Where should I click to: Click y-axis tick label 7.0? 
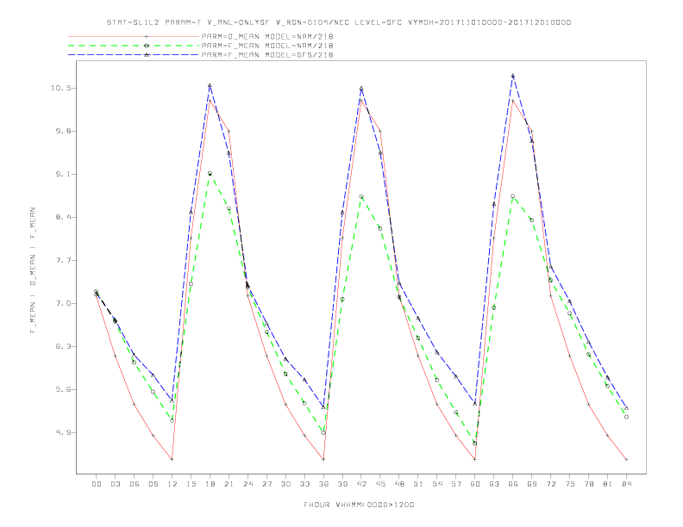(63, 303)
